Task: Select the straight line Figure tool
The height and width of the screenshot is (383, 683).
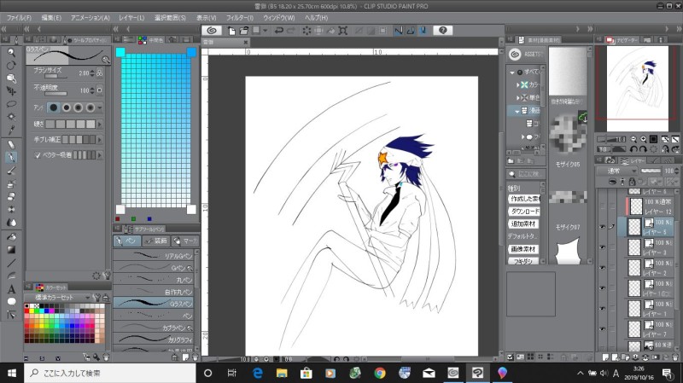Action: [x=11, y=263]
